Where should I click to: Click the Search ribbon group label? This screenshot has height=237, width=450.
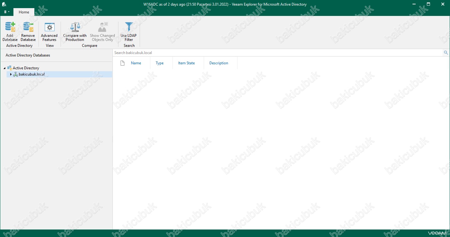(x=129, y=46)
